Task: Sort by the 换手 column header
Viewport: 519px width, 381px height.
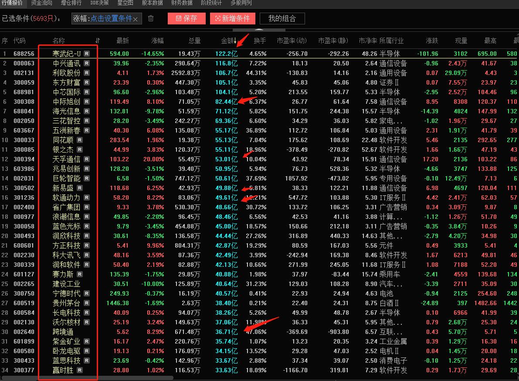Action: coord(260,41)
